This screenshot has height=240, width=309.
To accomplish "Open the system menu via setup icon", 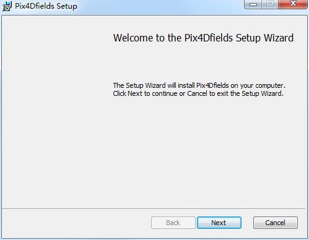I will [x=7, y=6].
